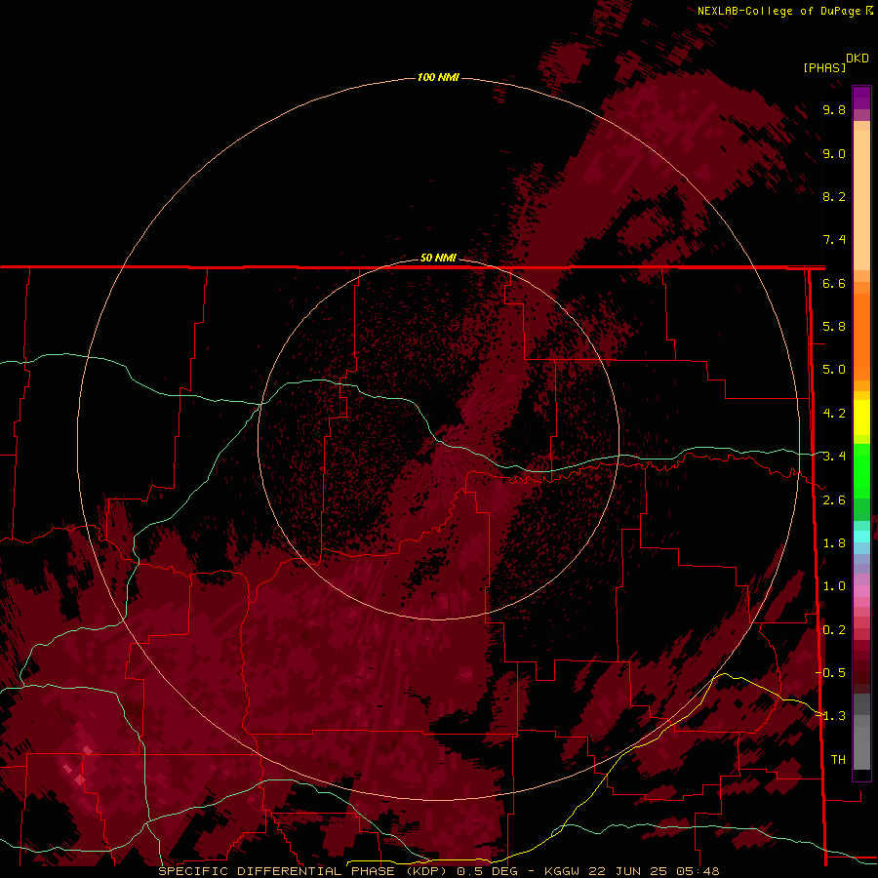The image size is (878, 878).
Task: Click the 8.2 scale value
Action: coord(834,196)
